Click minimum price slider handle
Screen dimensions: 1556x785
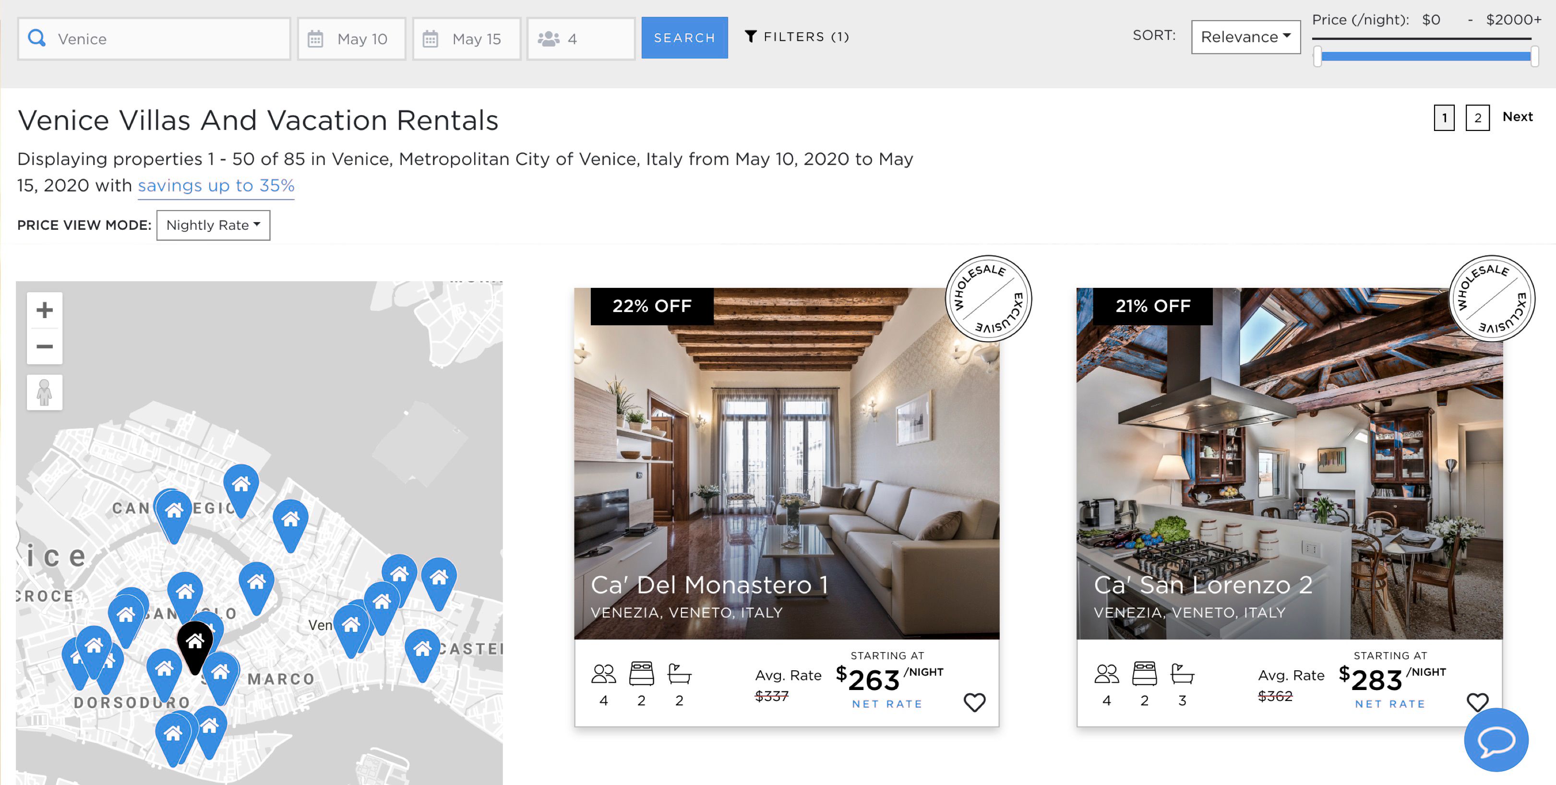(x=1317, y=57)
